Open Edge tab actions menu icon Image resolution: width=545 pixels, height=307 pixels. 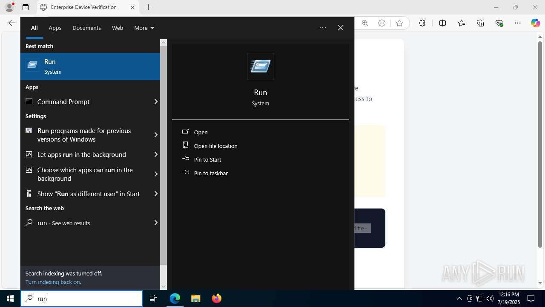pyautogui.click(x=26, y=7)
